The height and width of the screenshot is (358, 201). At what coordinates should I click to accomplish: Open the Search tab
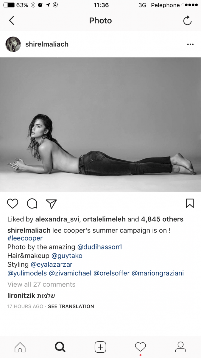tap(60, 347)
